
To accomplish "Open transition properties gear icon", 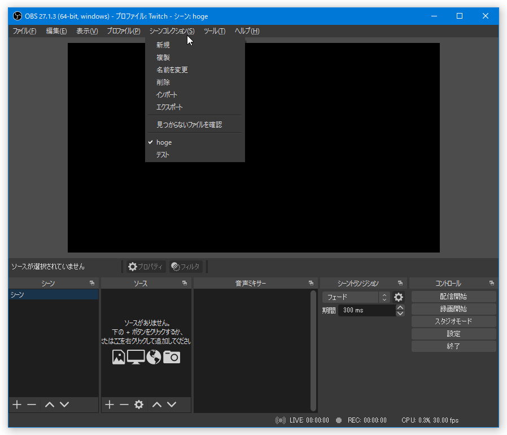I will tap(399, 297).
